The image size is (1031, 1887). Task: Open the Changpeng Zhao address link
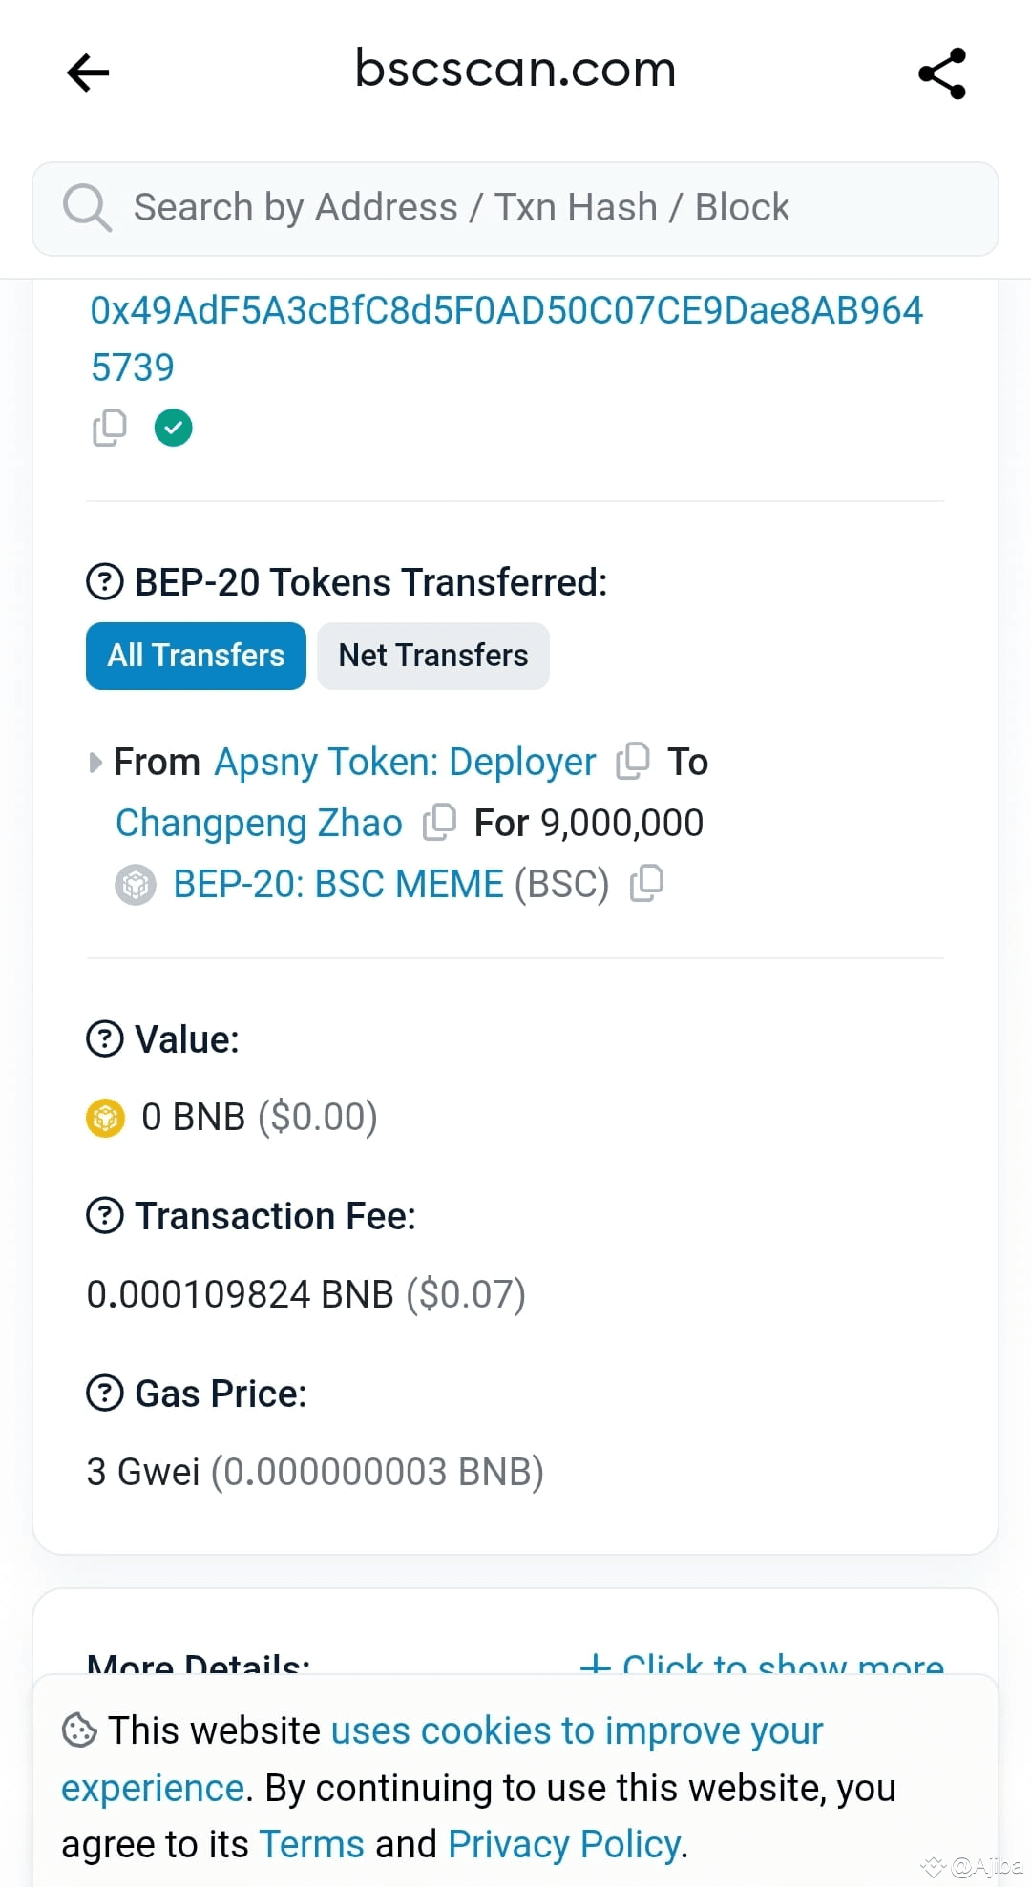[259, 823]
